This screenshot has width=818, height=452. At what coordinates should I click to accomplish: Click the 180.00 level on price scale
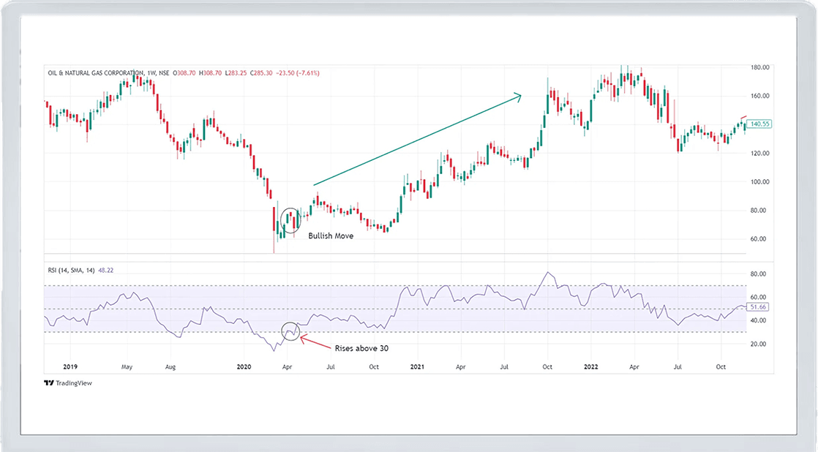pos(759,67)
